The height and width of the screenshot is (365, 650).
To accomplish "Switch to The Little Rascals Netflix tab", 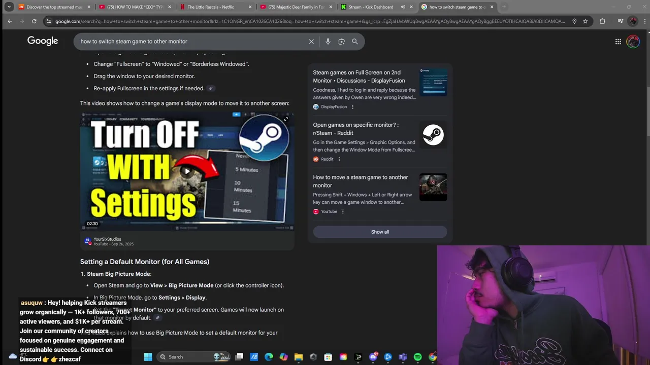I will click(x=215, y=7).
